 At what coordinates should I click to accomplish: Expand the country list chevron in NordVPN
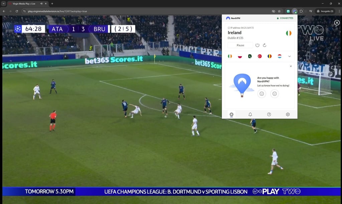[x=290, y=56]
